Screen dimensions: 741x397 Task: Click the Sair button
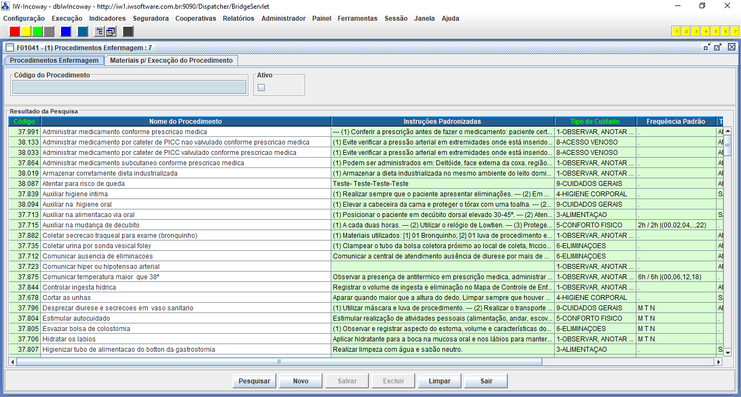487,381
